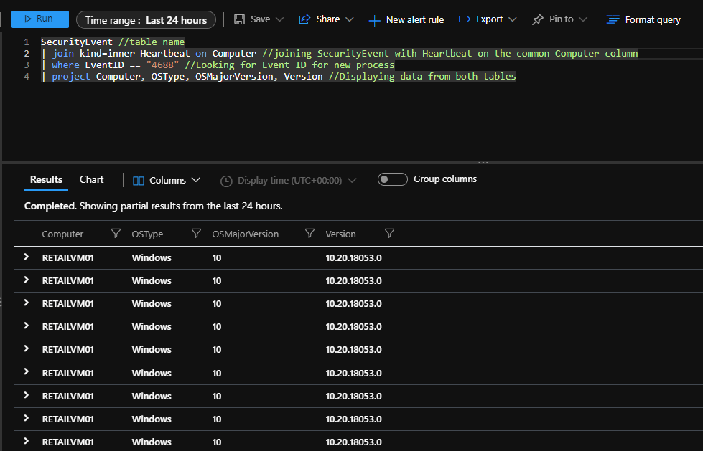This screenshot has width=703, height=451.
Task: Click the Share icon
Action: 304,19
